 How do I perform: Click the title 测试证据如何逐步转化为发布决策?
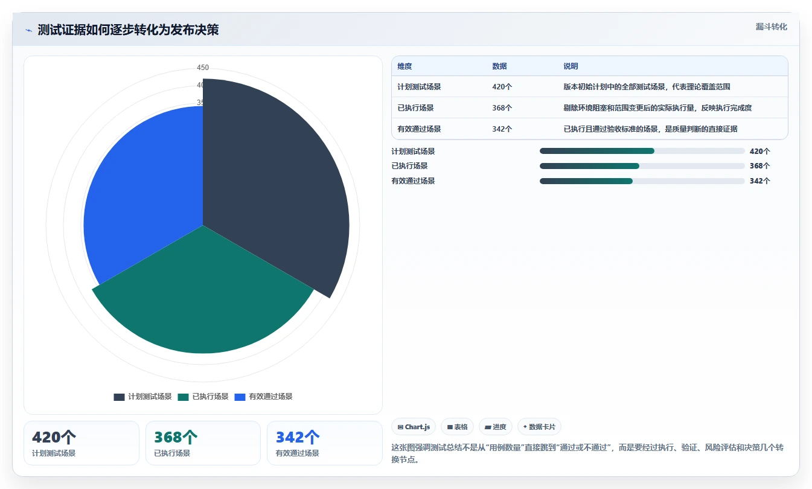click(128, 30)
